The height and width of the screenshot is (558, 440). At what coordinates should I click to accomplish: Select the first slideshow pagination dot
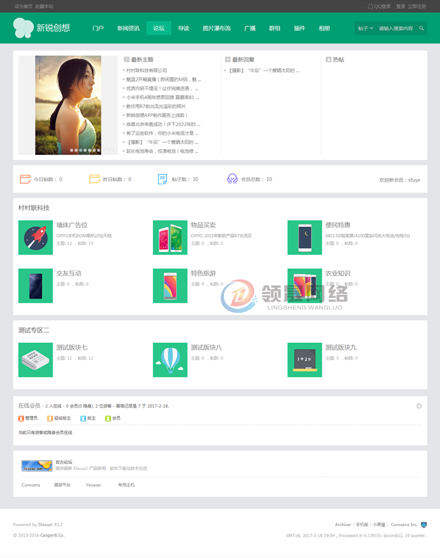click(72, 150)
